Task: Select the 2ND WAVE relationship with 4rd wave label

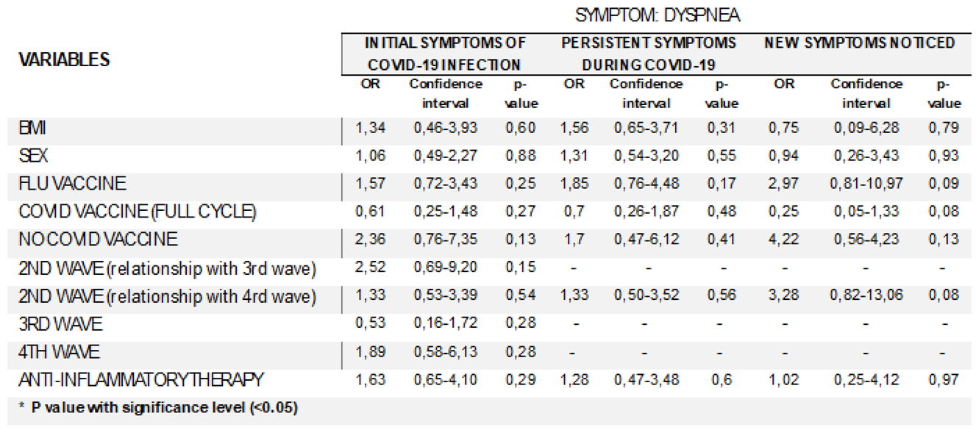Action: click(x=167, y=296)
